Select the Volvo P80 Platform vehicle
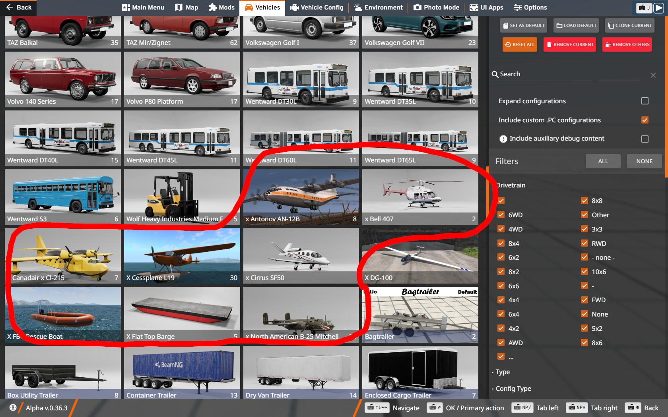The width and height of the screenshot is (668, 417). coord(182,79)
